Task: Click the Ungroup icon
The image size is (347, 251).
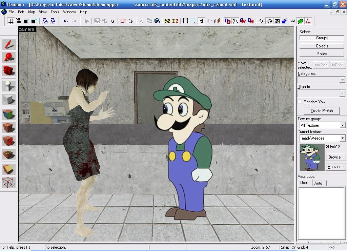Action: (x=105, y=21)
